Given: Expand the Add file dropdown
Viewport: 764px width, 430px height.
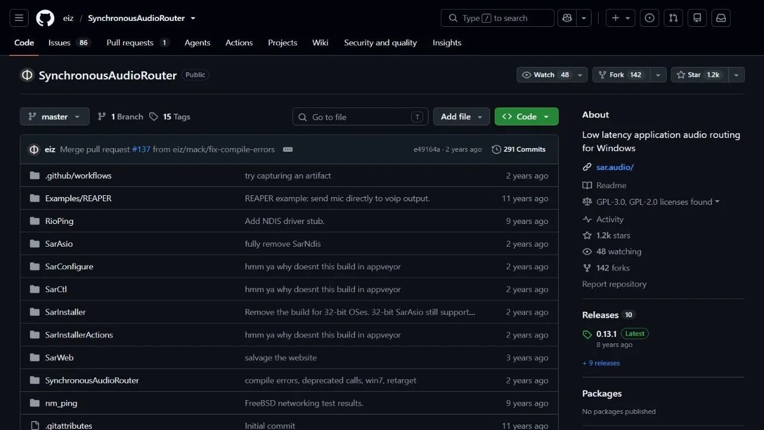Looking at the screenshot, I should (x=461, y=116).
